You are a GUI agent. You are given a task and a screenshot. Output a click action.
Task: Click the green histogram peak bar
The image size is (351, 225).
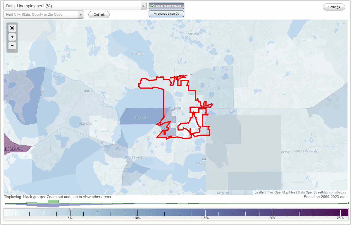[53, 202]
